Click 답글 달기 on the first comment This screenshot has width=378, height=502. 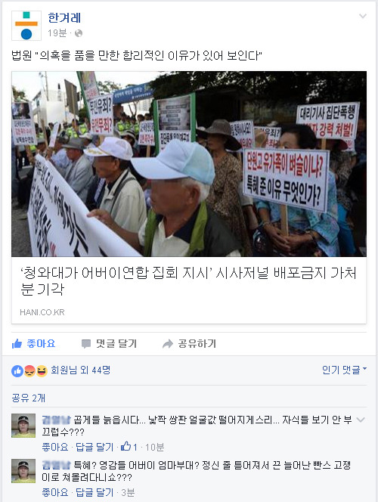pyautogui.click(x=94, y=447)
